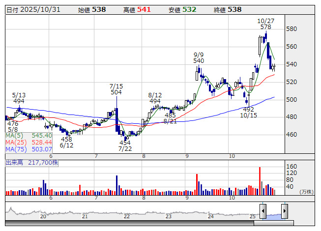Screen dimensions: 321x231
Task: Click year 22 in the overview timeline
Action: [127, 216]
